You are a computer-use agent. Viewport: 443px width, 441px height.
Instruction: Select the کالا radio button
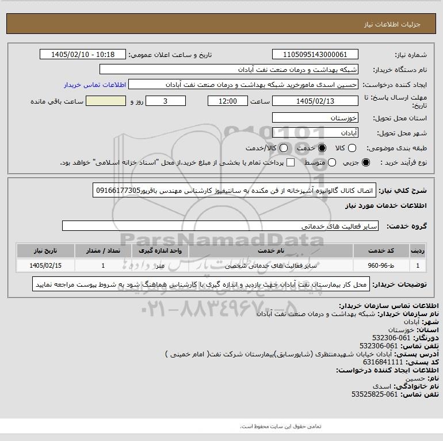tap(352, 148)
